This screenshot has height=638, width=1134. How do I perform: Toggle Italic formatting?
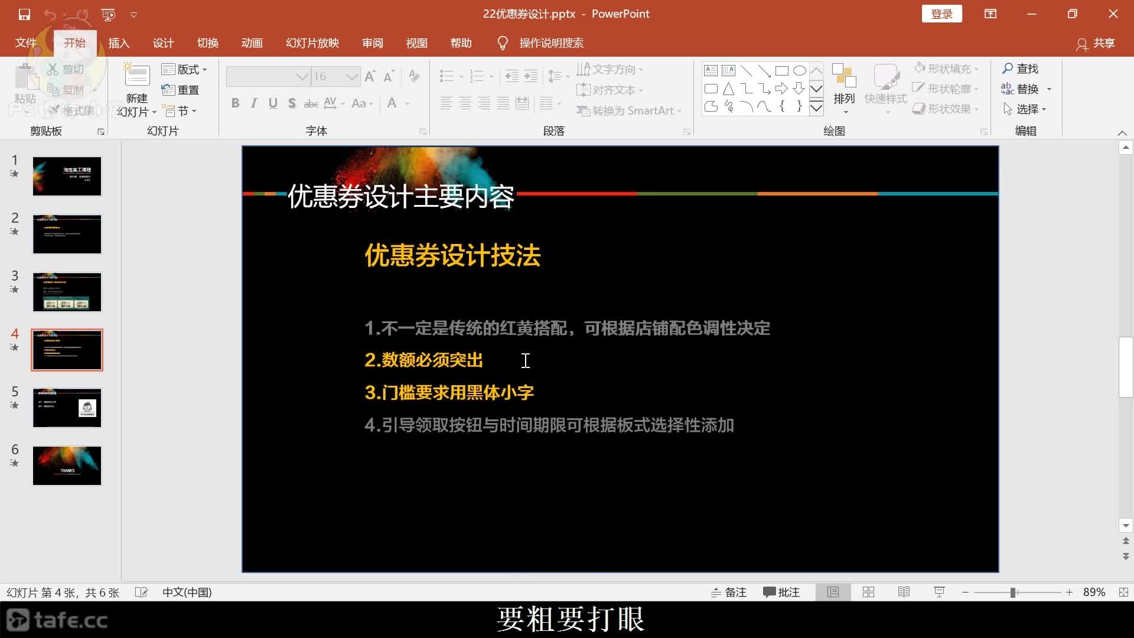254,103
